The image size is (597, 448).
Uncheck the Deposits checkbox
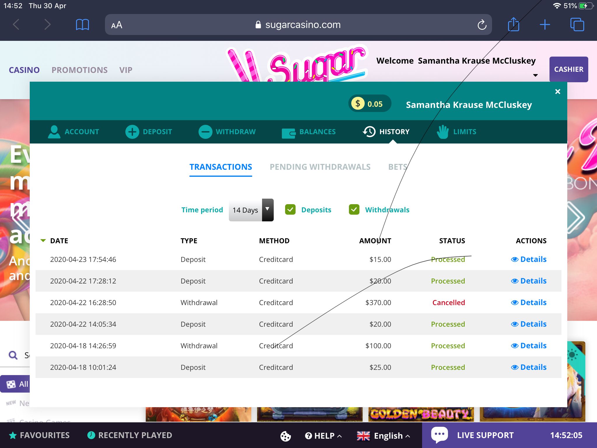coord(290,209)
